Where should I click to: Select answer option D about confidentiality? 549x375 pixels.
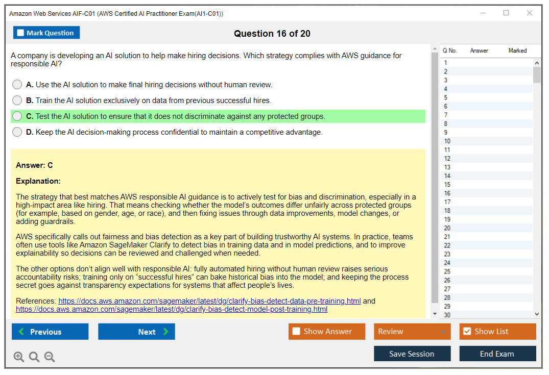(x=17, y=132)
